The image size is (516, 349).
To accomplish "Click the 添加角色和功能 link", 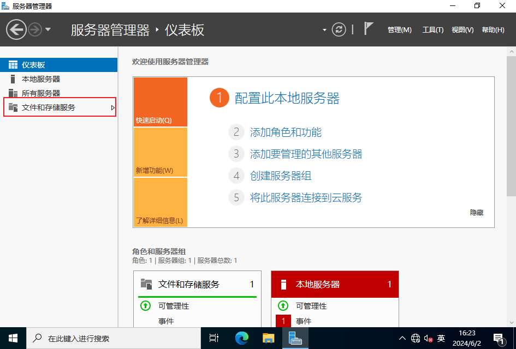I will tap(286, 132).
